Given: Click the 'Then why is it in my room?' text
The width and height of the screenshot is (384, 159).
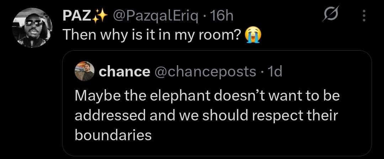Looking at the screenshot, I should 152,35.
